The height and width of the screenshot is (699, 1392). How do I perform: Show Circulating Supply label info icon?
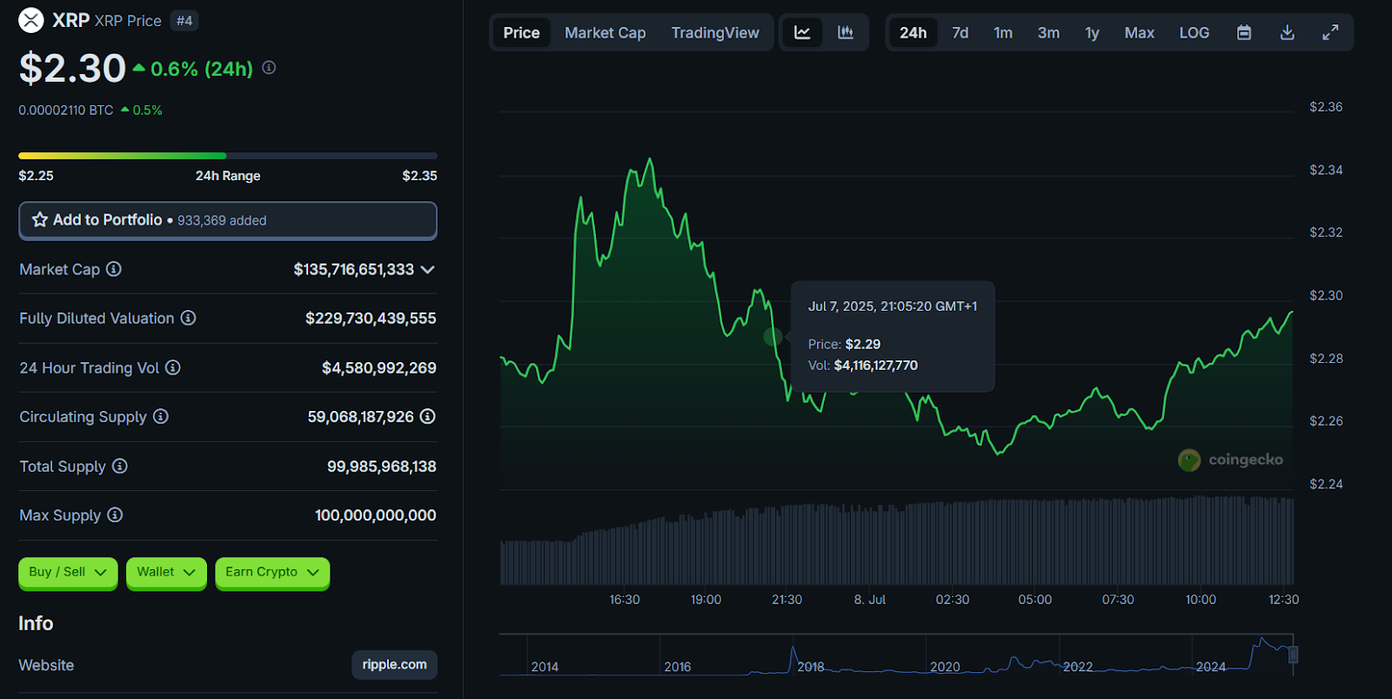tap(161, 416)
